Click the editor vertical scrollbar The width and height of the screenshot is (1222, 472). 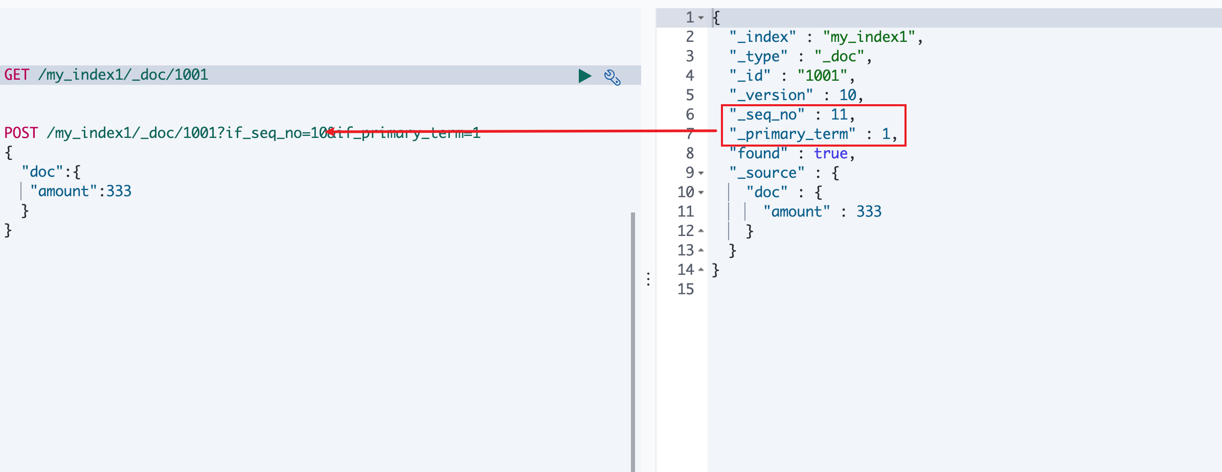click(x=633, y=342)
